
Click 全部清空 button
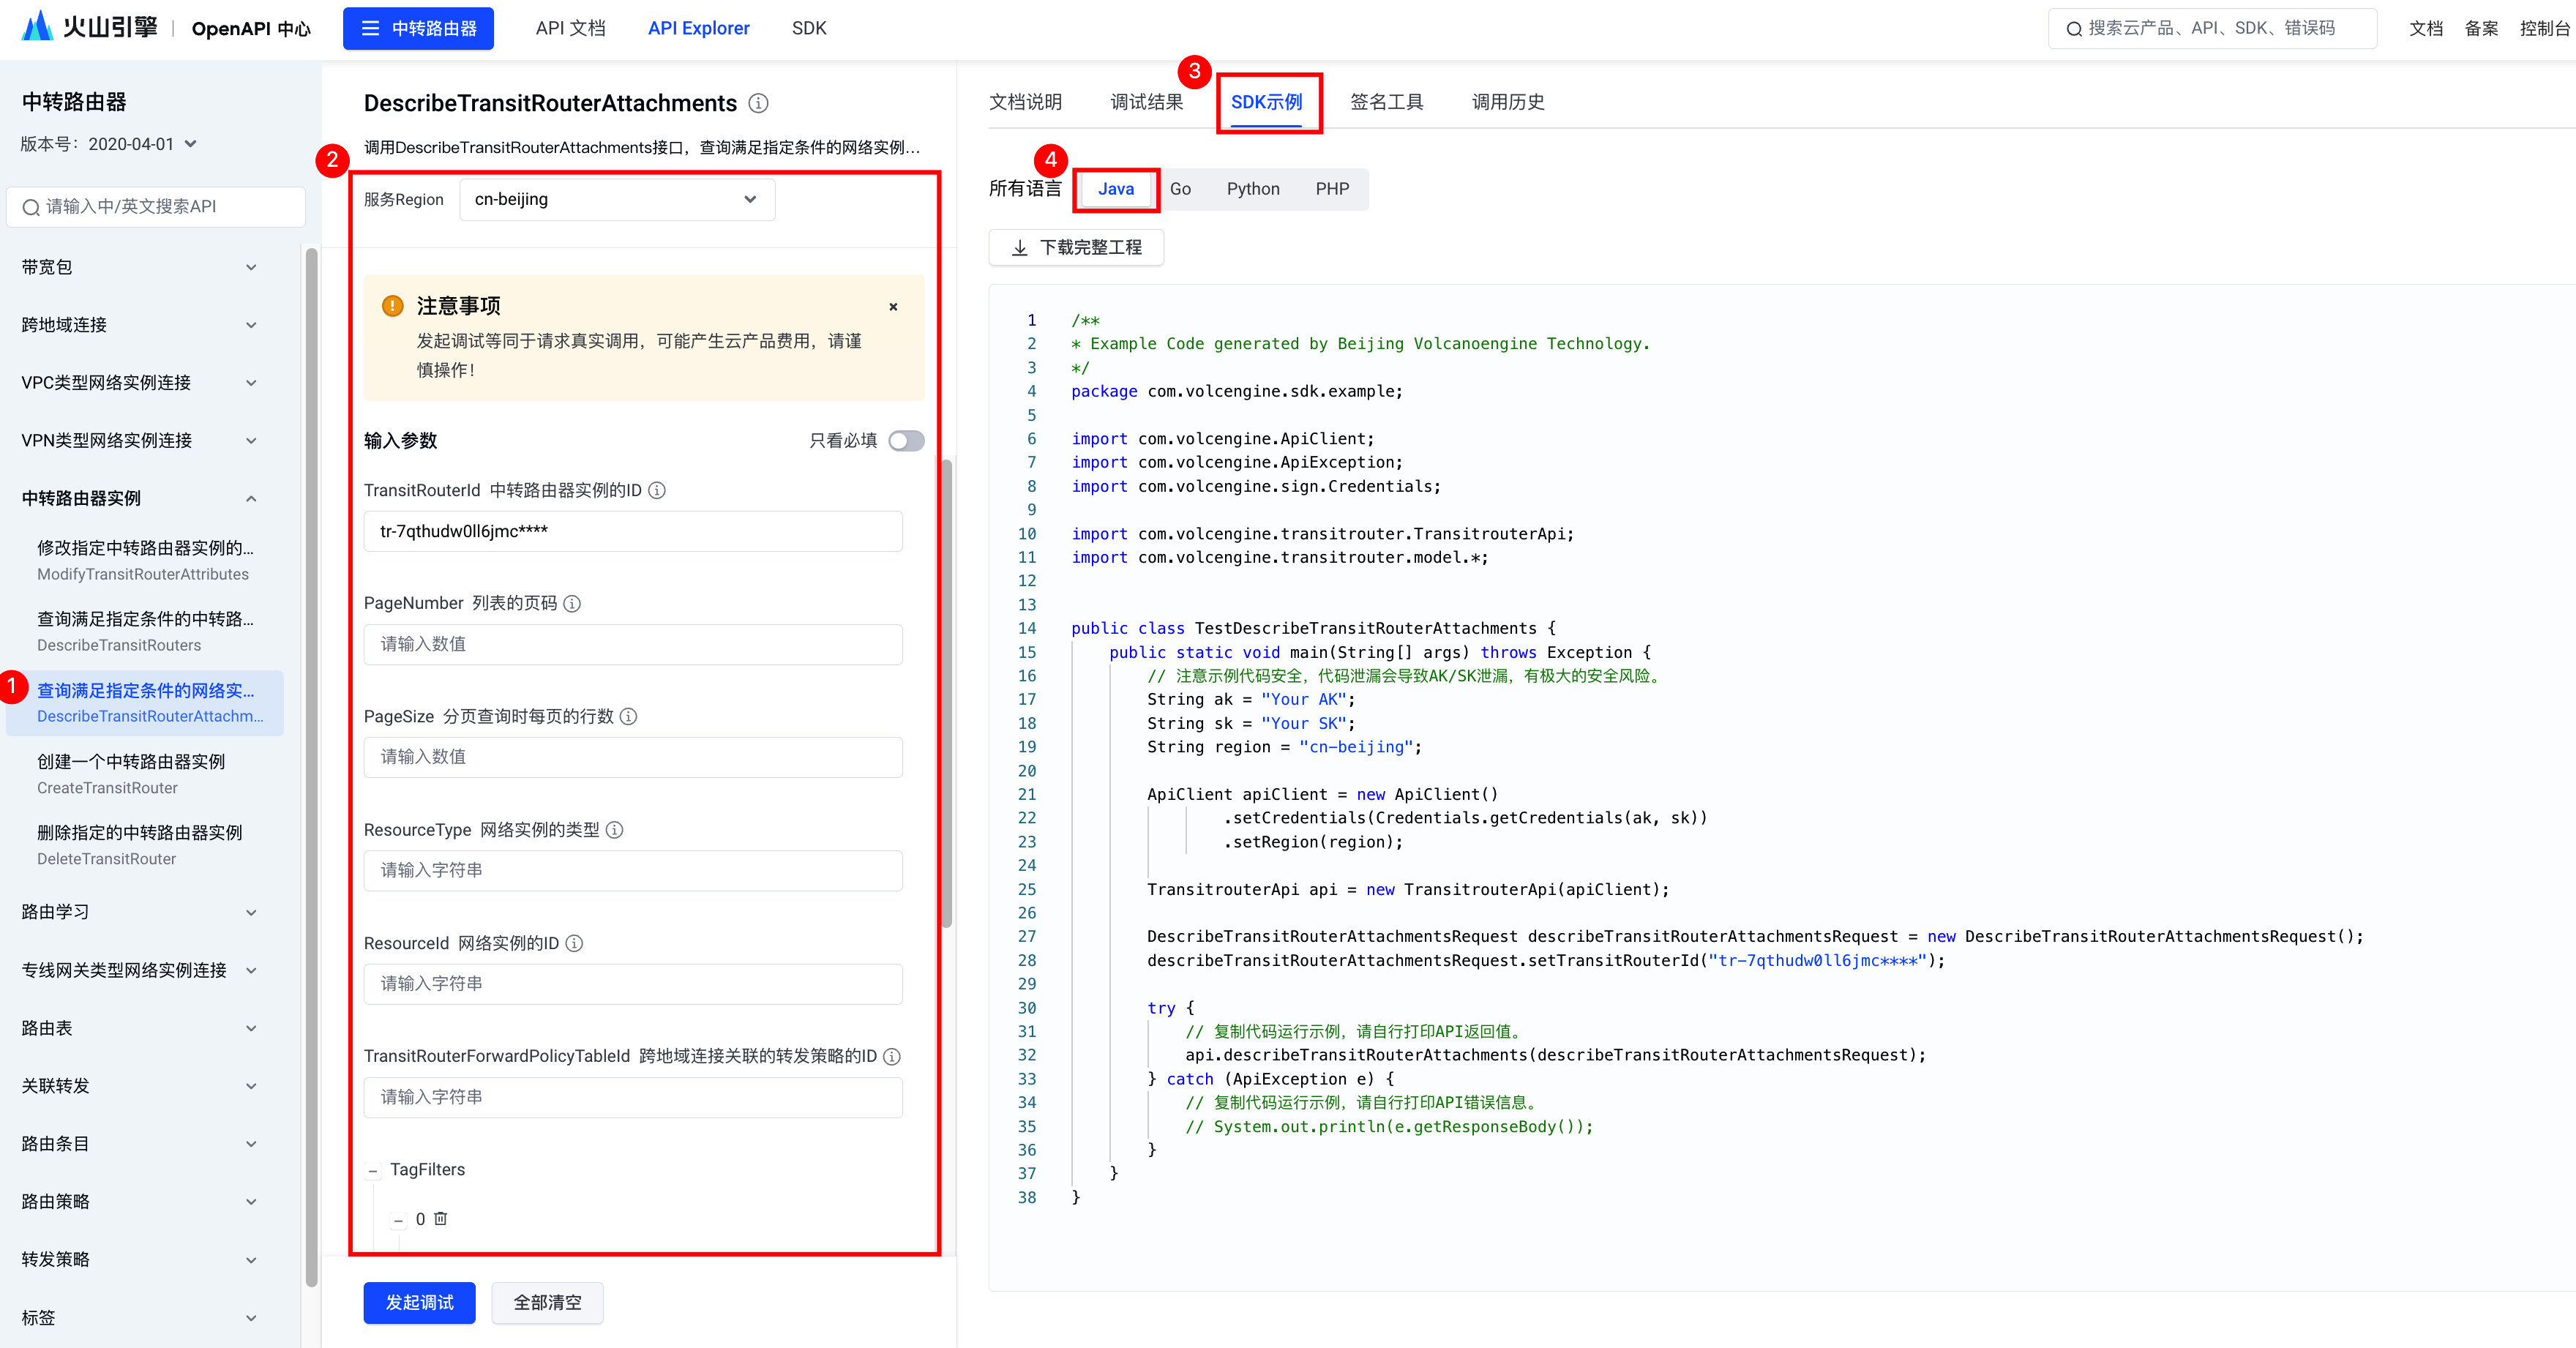pos(547,1302)
